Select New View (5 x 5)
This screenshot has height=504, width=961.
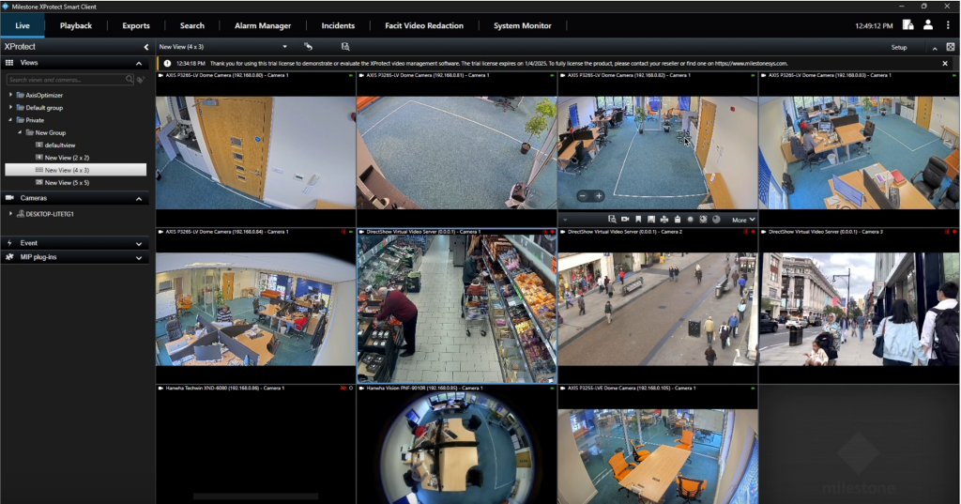point(67,183)
